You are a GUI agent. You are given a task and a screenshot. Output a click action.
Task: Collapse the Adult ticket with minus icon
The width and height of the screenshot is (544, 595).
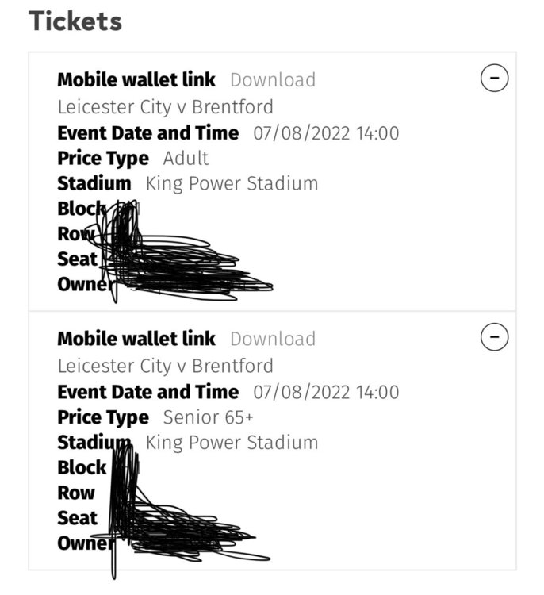pos(494,79)
